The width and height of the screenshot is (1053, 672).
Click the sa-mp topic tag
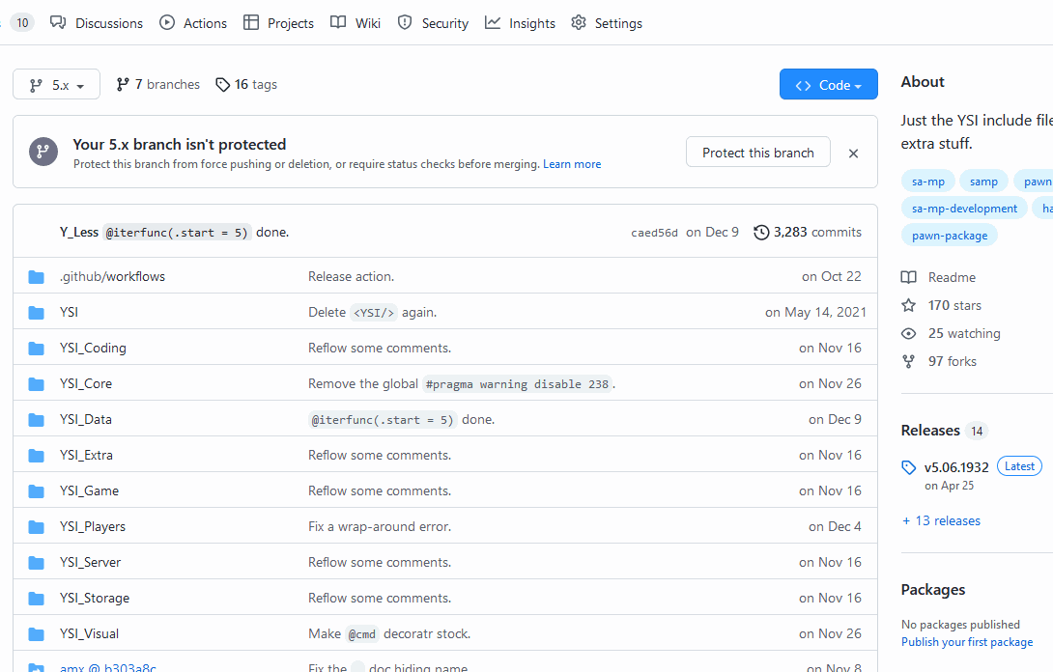[x=928, y=182]
